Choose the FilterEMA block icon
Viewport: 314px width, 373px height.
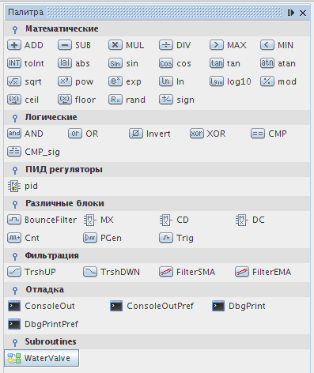242,272
